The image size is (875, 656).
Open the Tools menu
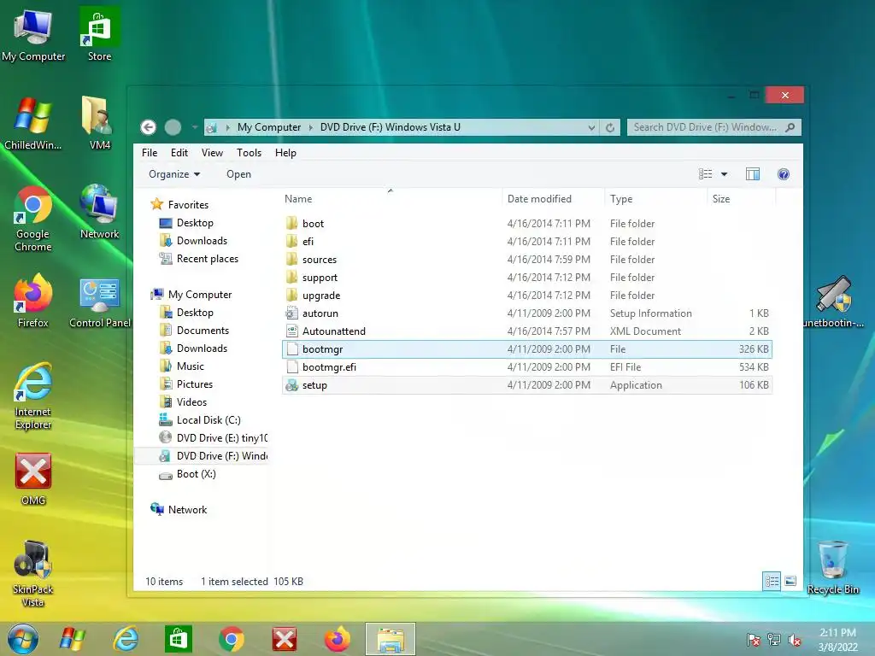(249, 153)
